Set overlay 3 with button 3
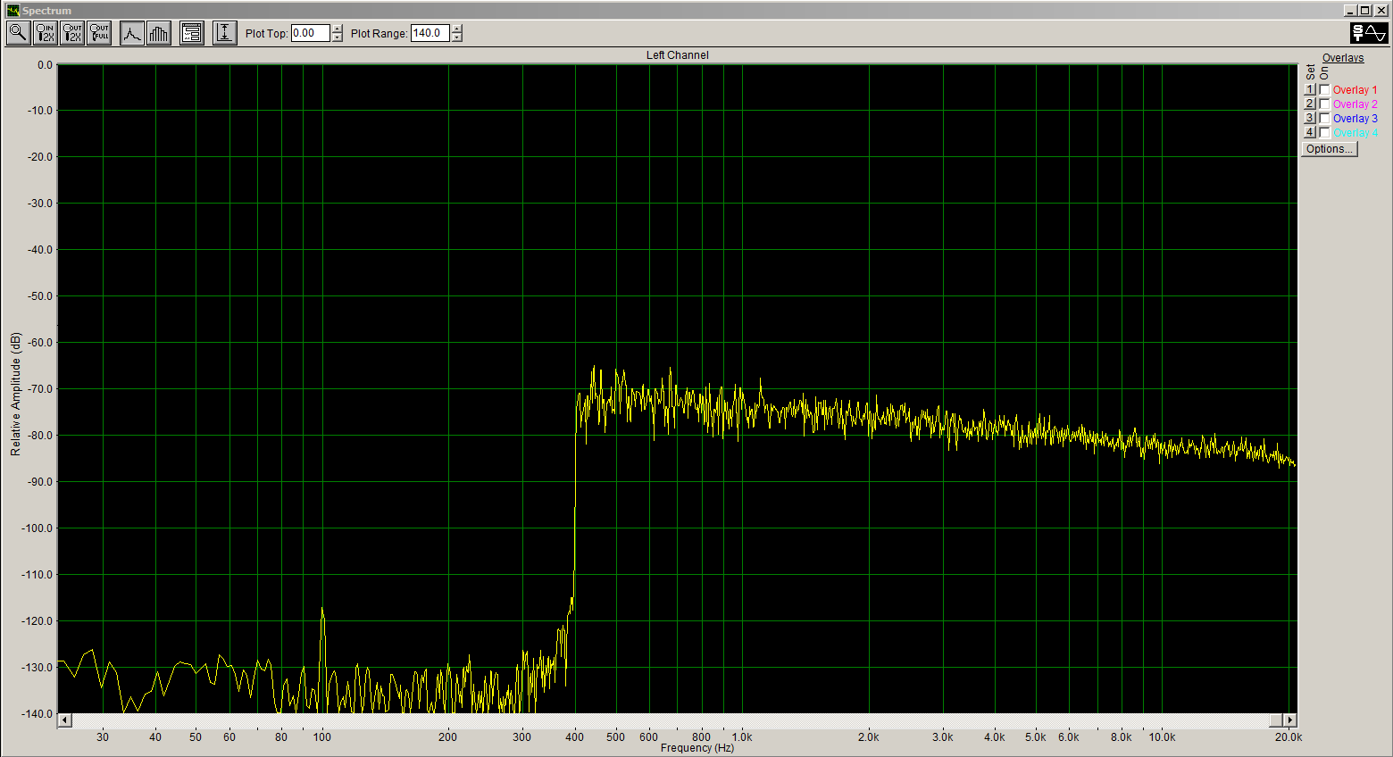 click(x=1310, y=119)
